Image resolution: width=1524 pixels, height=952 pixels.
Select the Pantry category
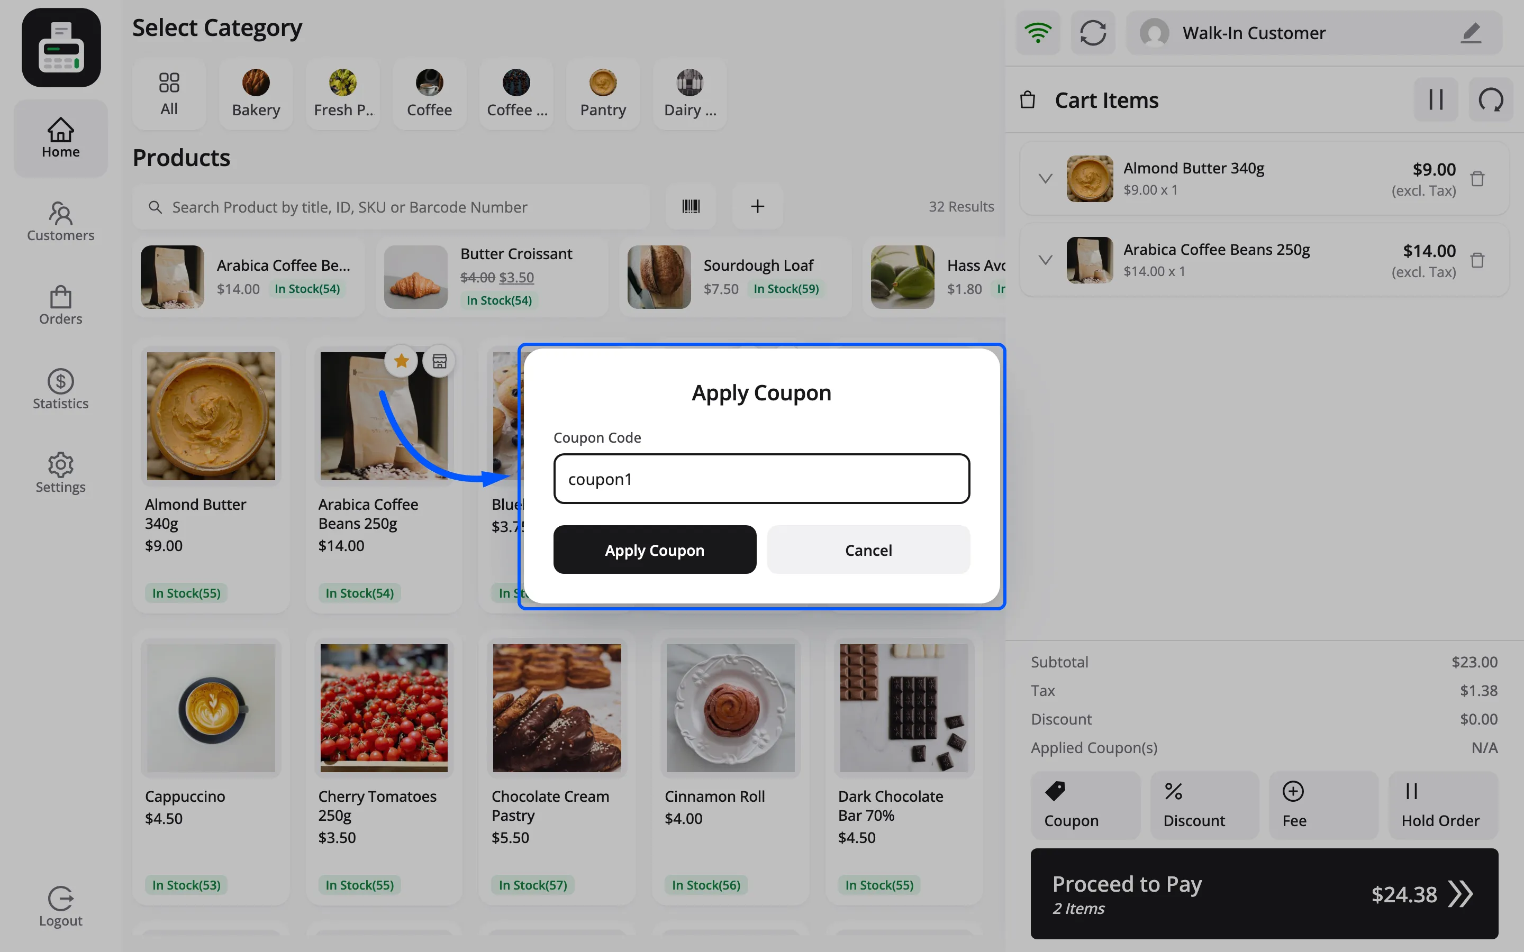[x=603, y=95]
